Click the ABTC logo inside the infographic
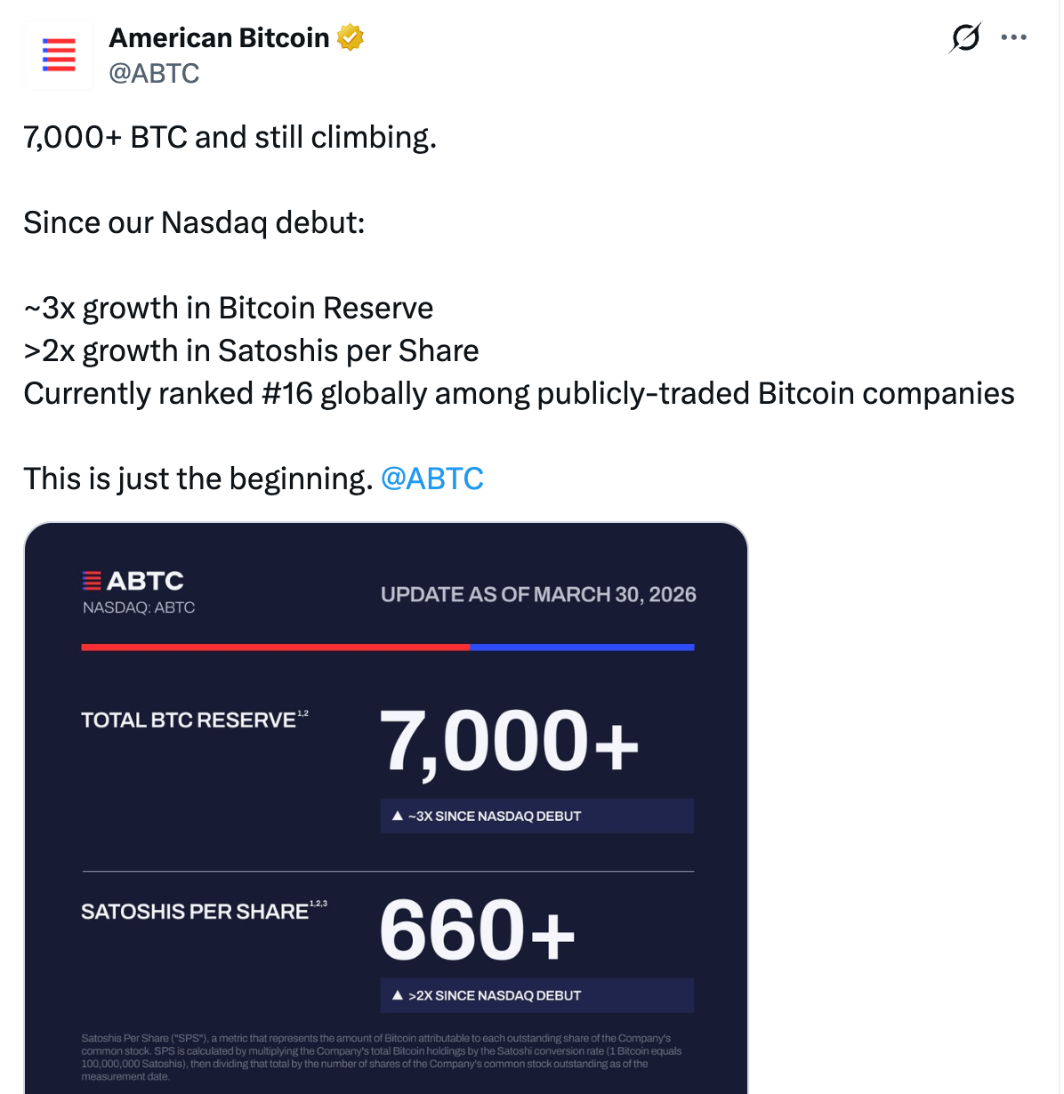Viewport: 1064px width, 1094px height. [133, 582]
